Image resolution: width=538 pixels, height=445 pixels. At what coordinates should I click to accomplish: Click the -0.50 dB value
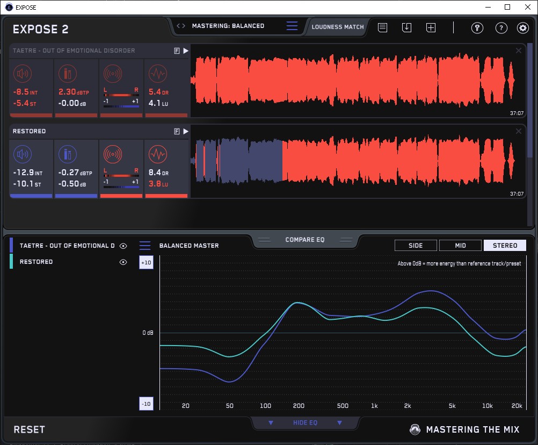pos(72,184)
